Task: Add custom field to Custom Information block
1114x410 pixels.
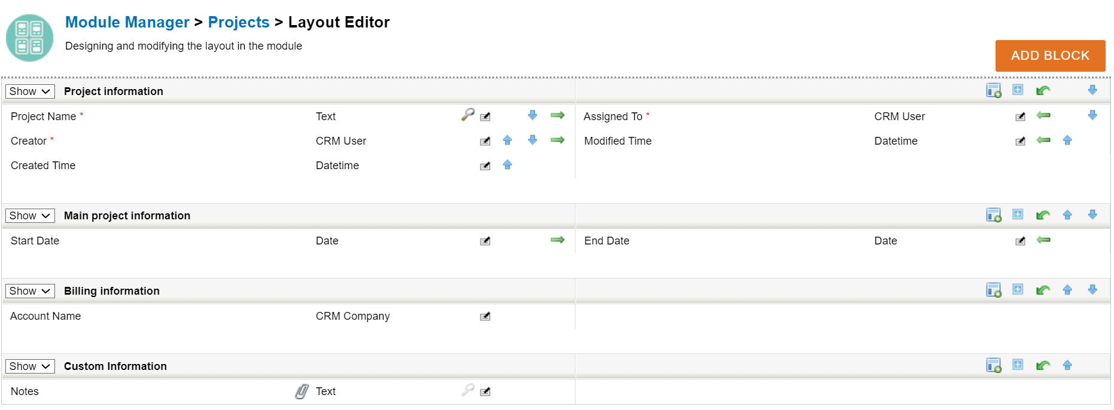Action: 994,366
